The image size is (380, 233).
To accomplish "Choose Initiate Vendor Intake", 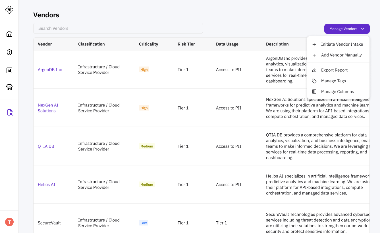I will pos(342,44).
